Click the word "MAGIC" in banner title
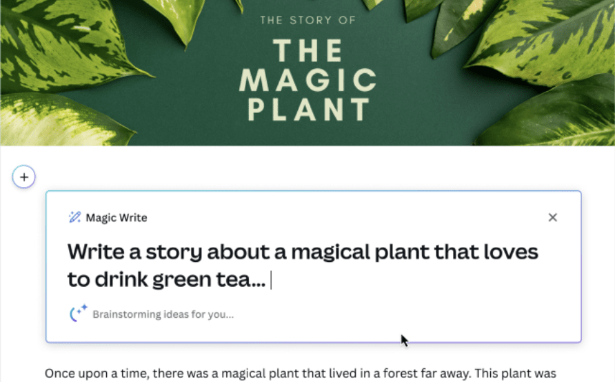This screenshot has width=615, height=382. click(307, 81)
